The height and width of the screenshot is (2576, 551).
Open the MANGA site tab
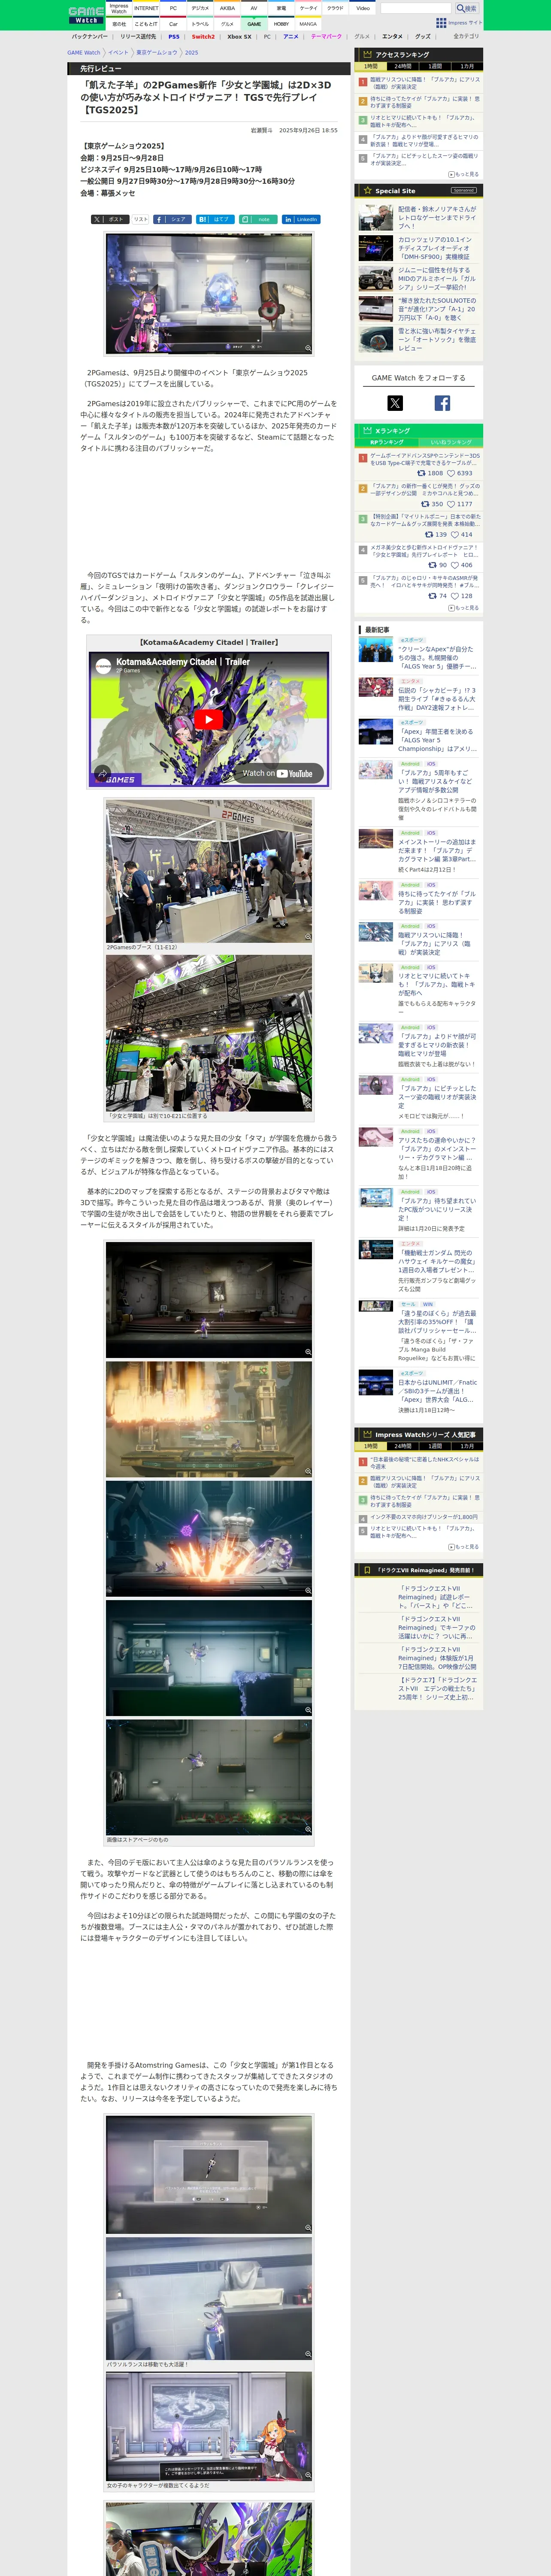pos(308,24)
